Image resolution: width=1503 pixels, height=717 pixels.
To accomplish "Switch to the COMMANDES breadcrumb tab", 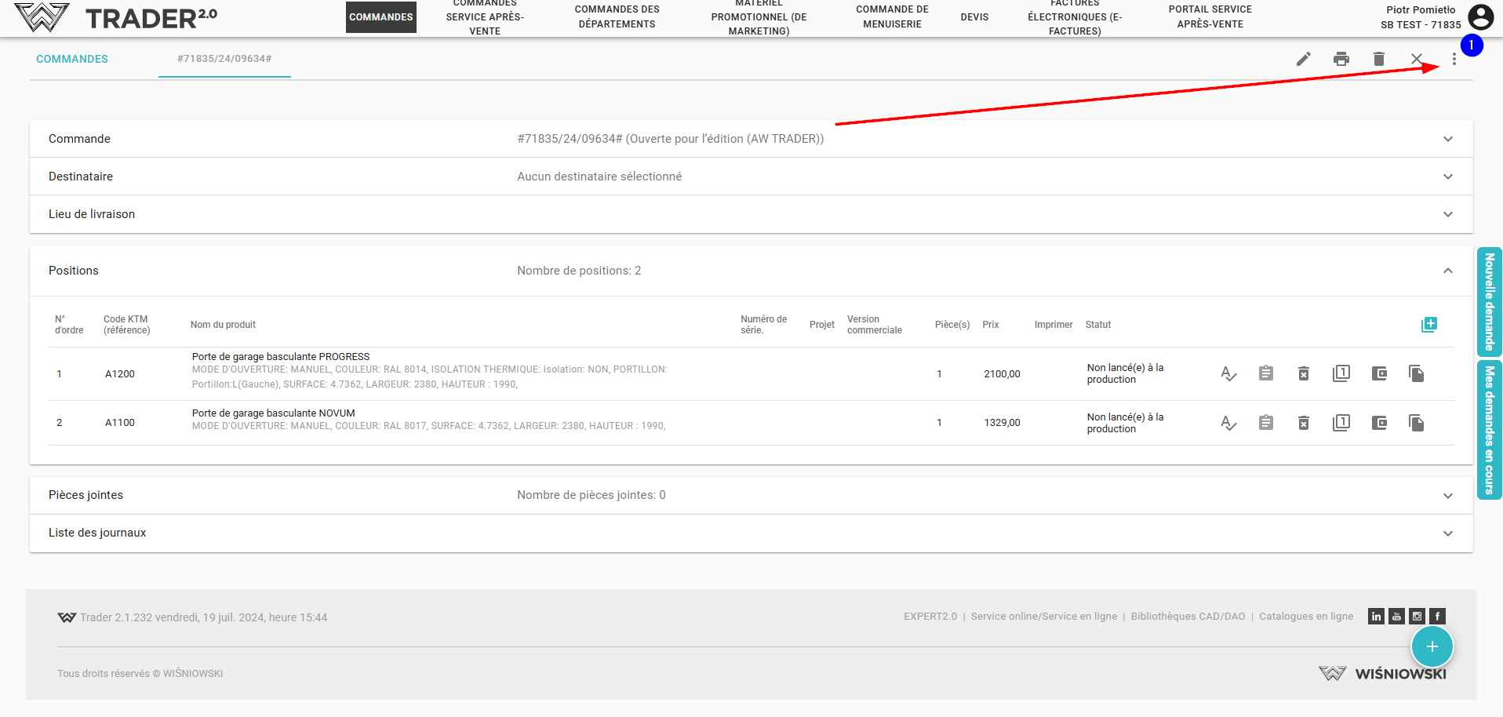I will [x=72, y=59].
